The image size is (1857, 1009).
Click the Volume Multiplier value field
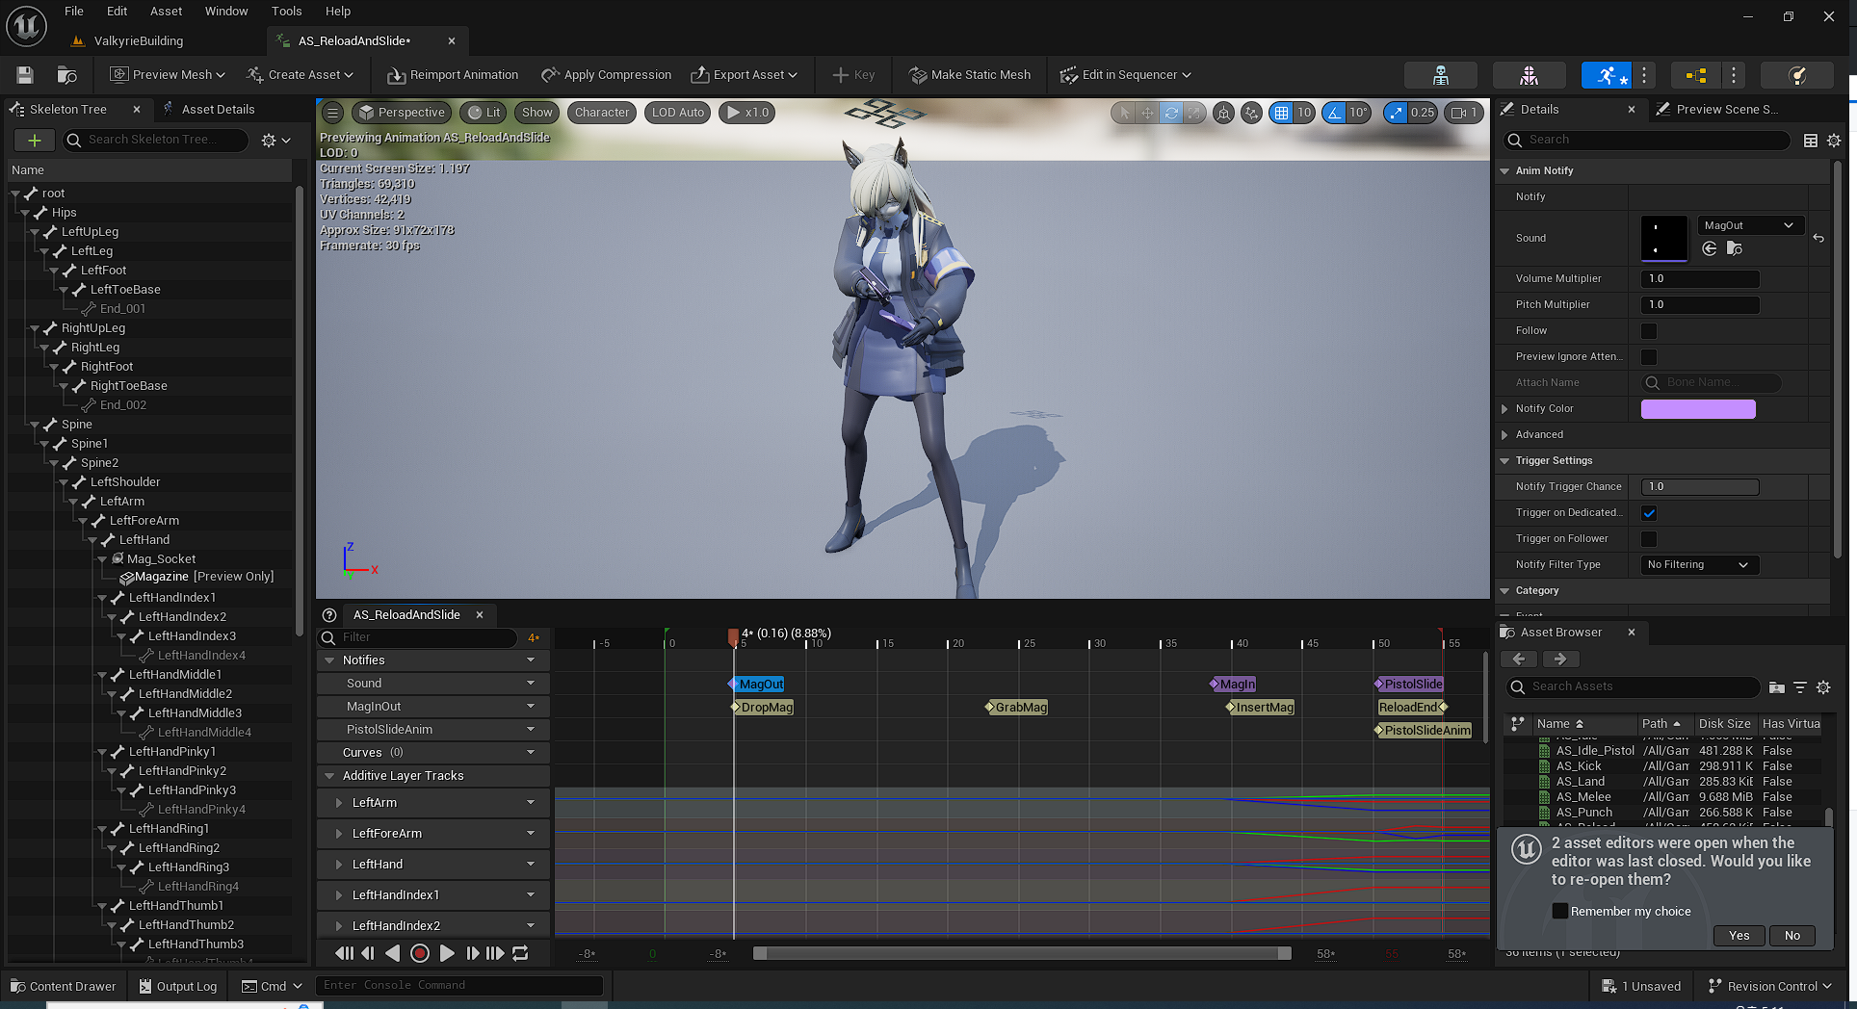[1700, 279]
